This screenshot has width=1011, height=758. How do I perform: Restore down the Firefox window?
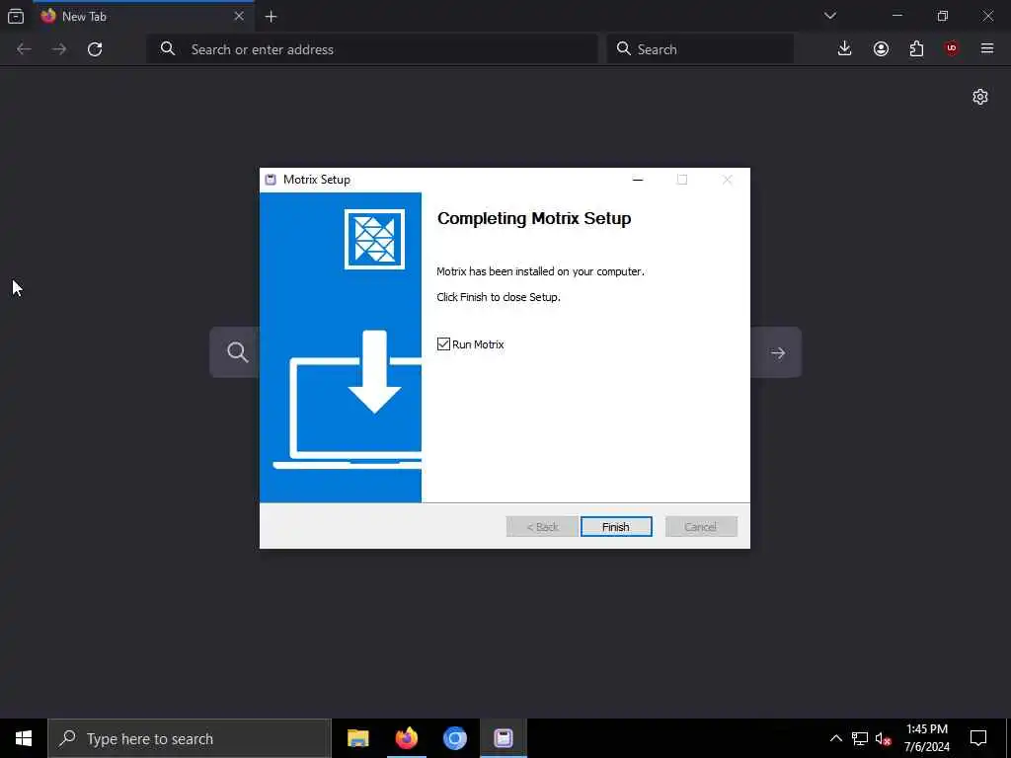click(x=943, y=16)
